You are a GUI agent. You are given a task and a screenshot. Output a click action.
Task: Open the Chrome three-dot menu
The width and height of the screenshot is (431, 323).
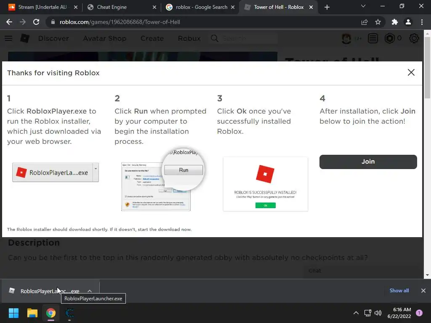pos(422,22)
